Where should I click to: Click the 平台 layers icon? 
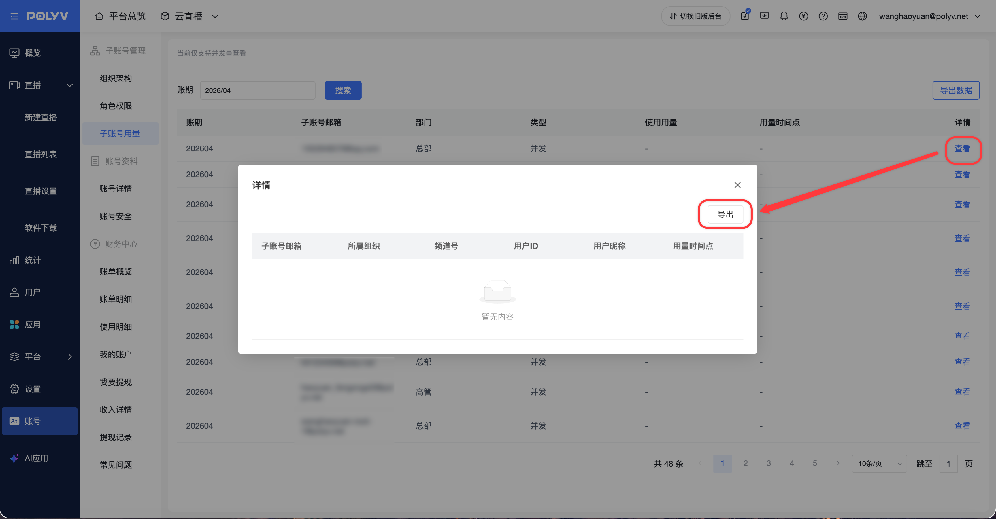click(x=14, y=357)
